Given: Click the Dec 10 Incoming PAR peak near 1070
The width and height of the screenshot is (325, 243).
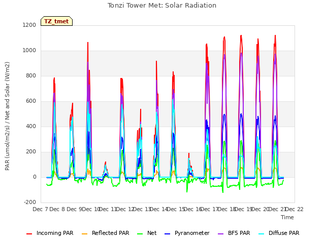Looking at the screenshot, I should click(x=88, y=43).
